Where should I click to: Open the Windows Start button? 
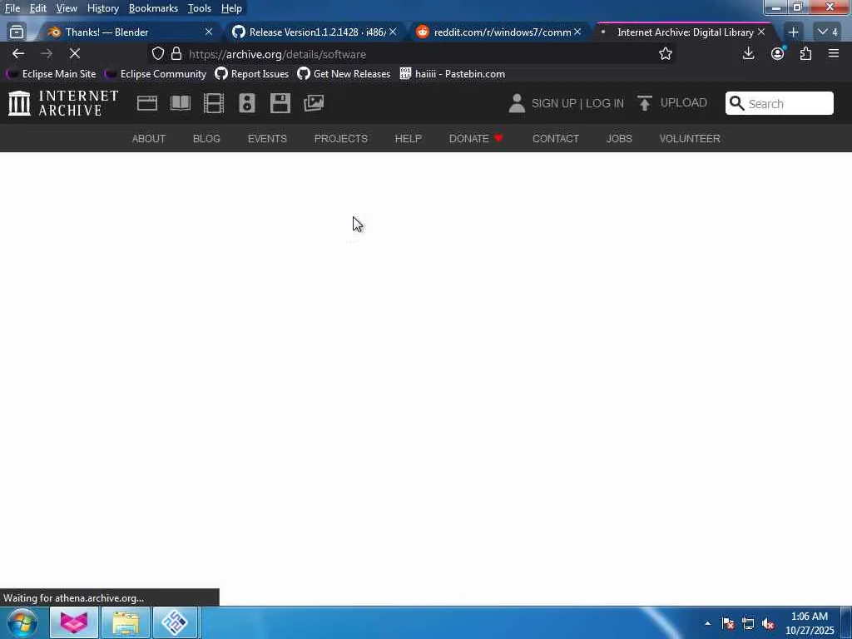pos(22,622)
